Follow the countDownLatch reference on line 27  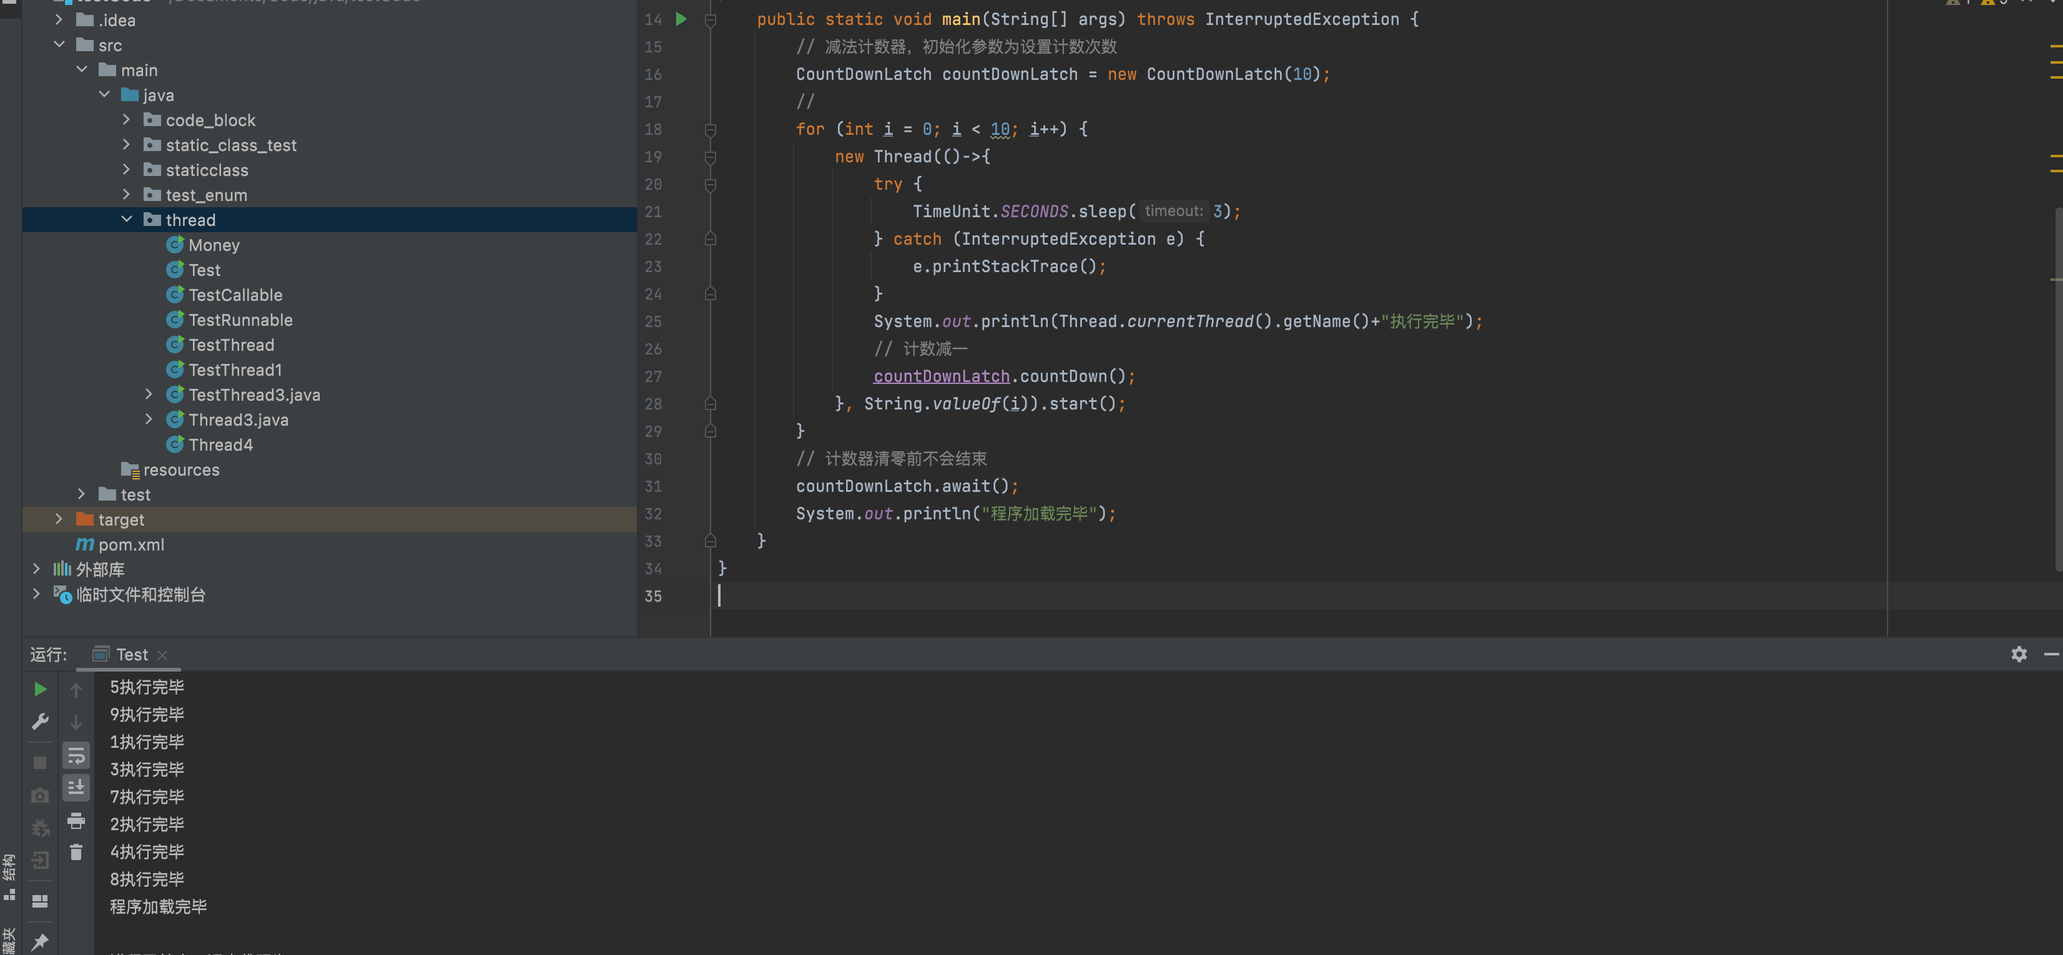(x=941, y=376)
